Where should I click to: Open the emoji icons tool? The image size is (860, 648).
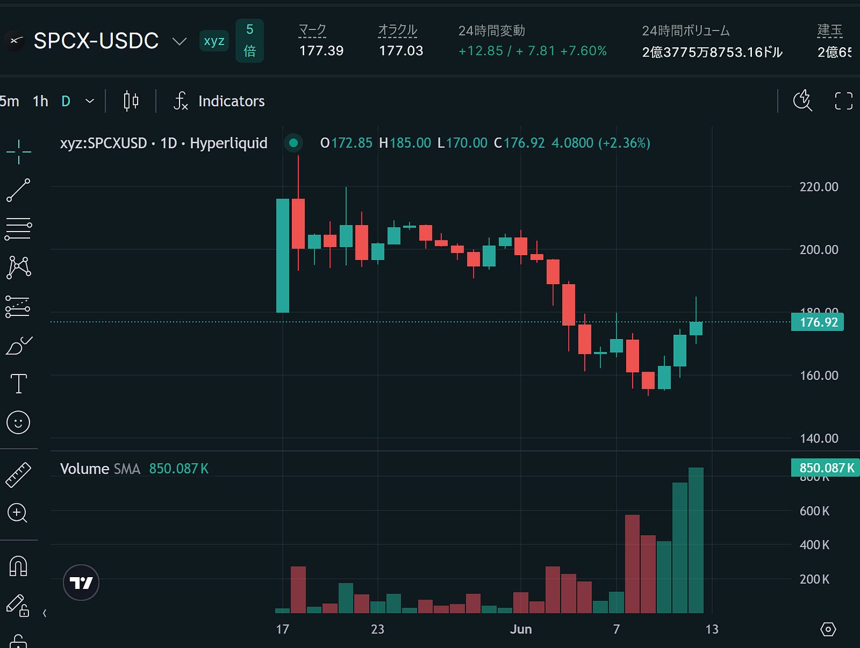[x=18, y=422]
